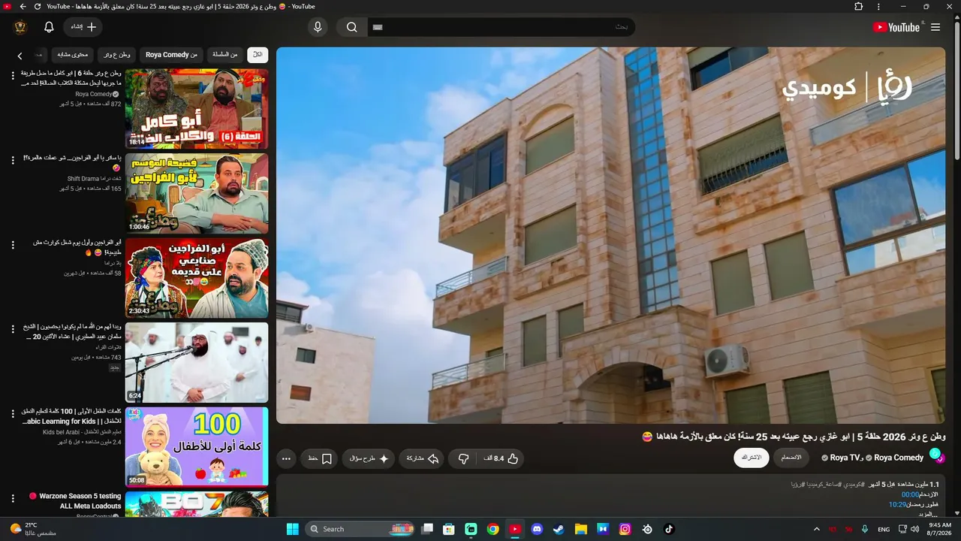Open the 21°C weather widget
The width and height of the screenshot is (961, 541).
(x=34, y=529)
